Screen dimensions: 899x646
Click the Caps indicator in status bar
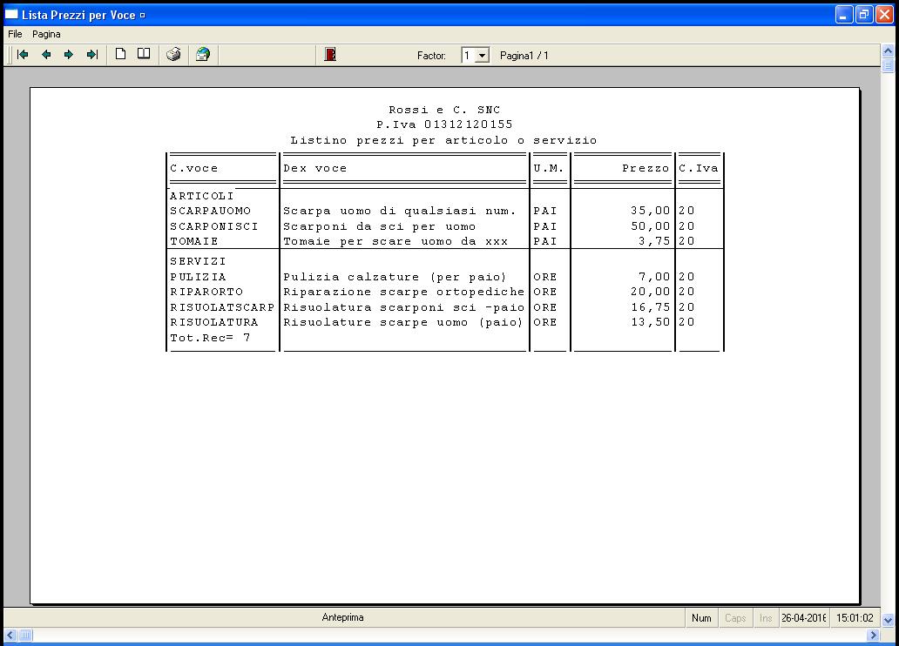pos(735,618)
